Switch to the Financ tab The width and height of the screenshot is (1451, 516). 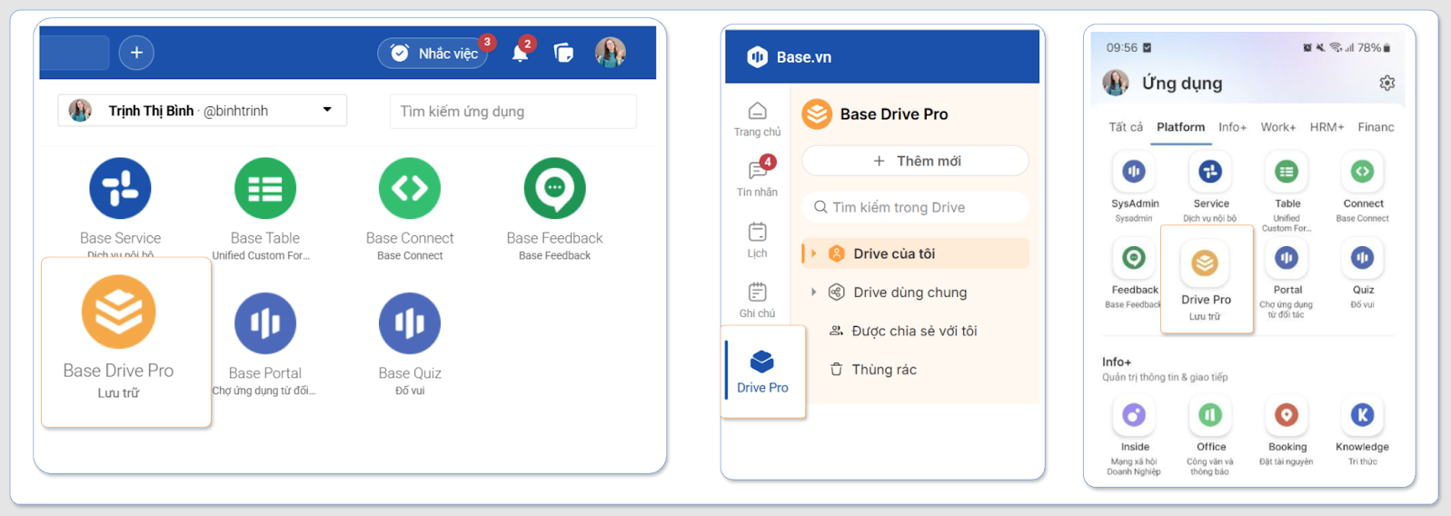pos(1376,127)
